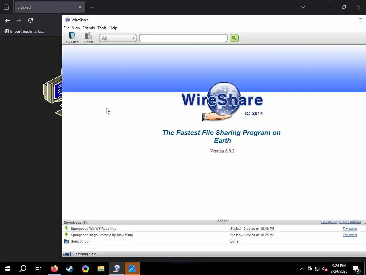Viewport: 366px width, 275px height.
Task: Click the Fix Stalled link
Action: point(329,222)
